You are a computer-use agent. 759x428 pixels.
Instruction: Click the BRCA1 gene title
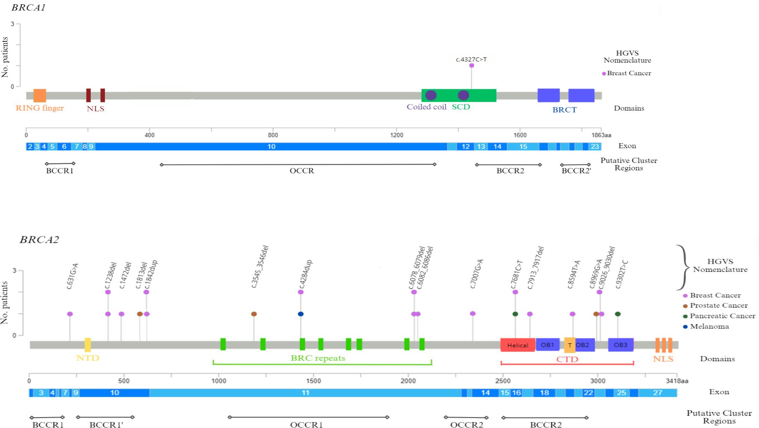(x=28, y=8)
